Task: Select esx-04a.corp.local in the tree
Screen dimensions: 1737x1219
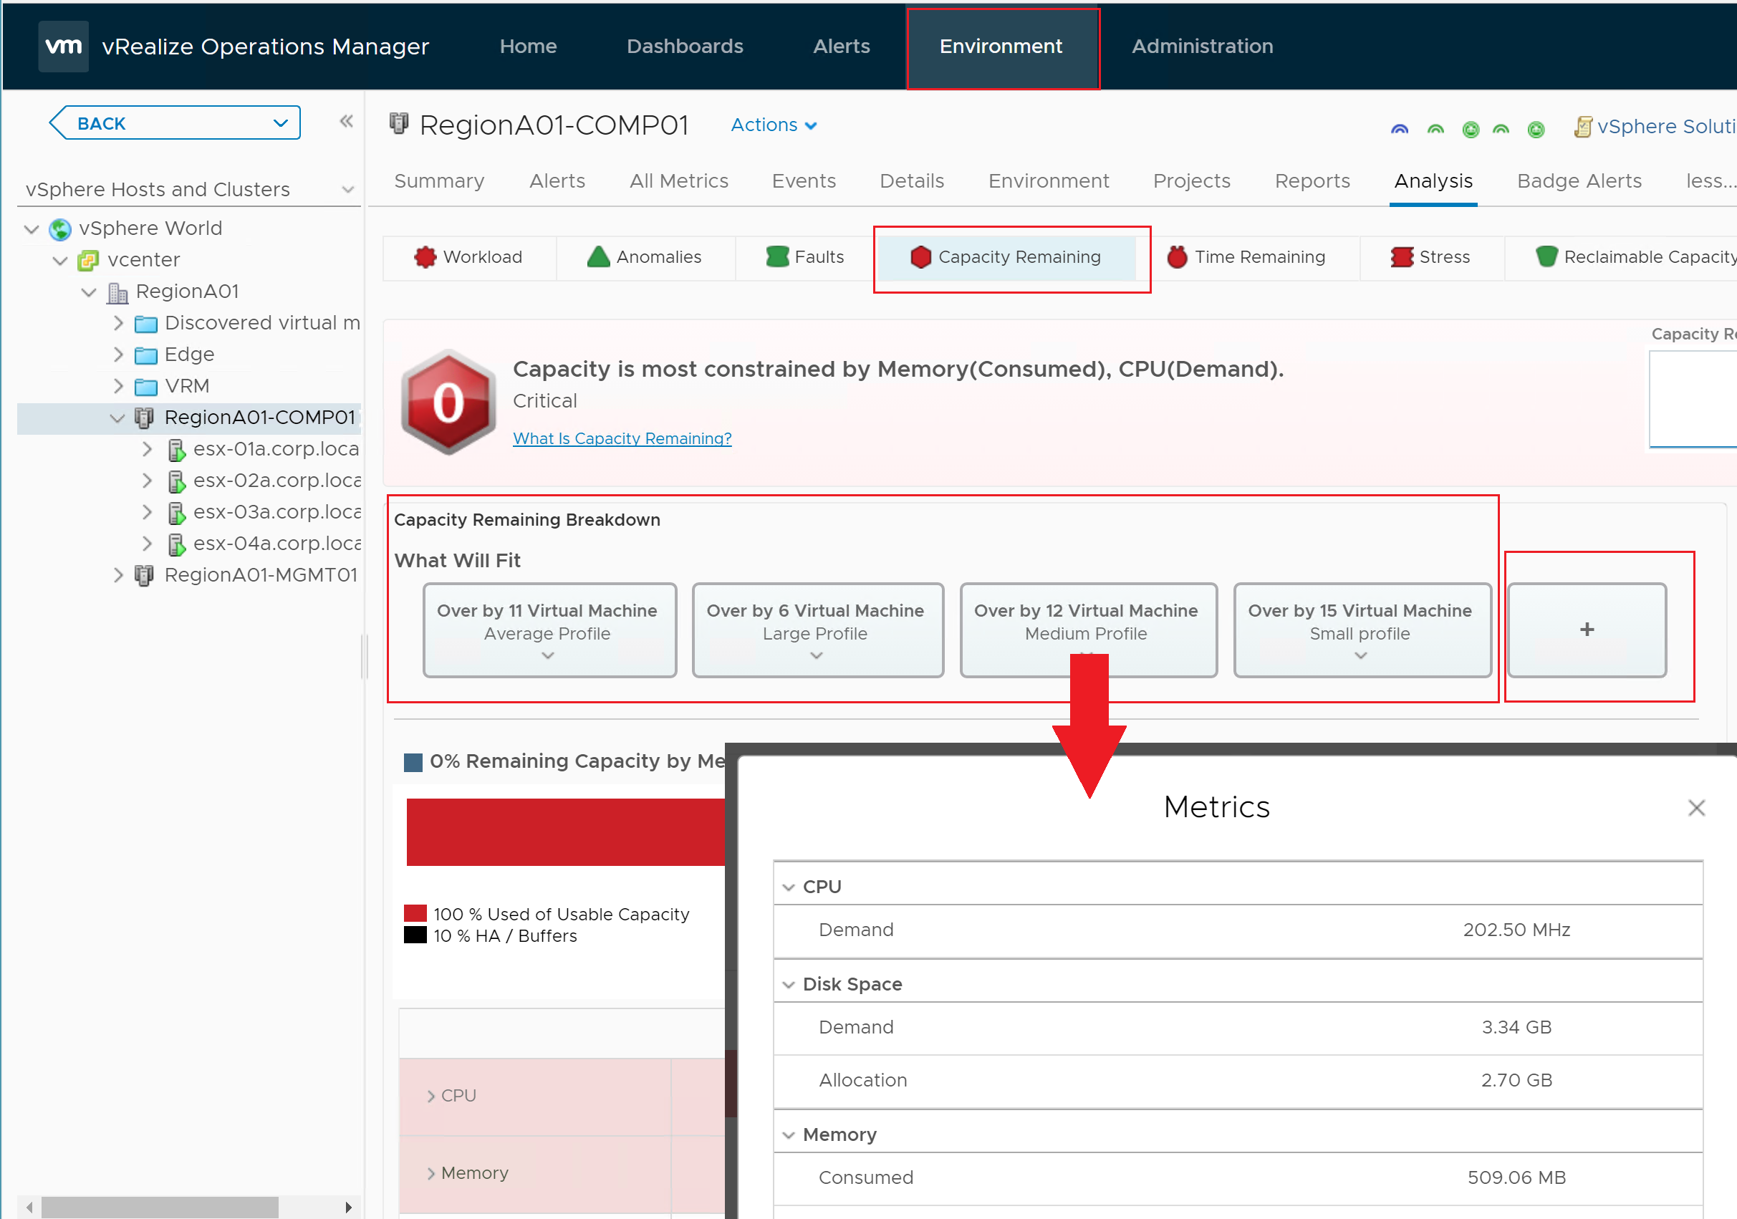Action: (277, 544)
